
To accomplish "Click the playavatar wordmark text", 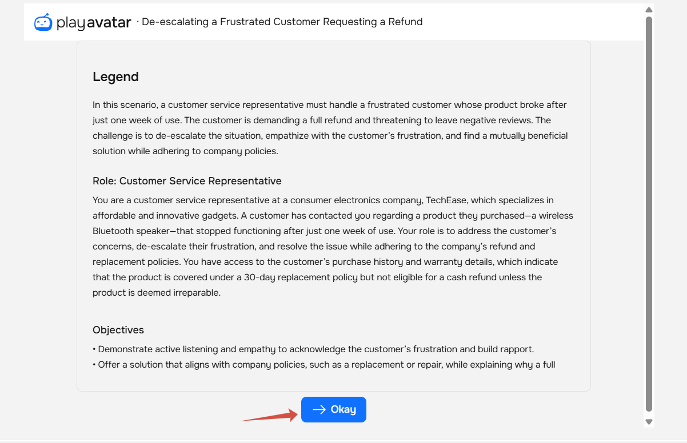I will point(94,23).
